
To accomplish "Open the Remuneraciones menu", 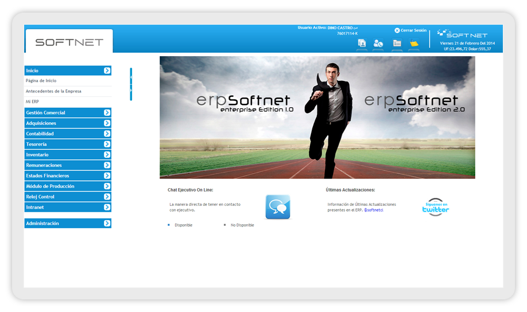I will click(68, 165).
